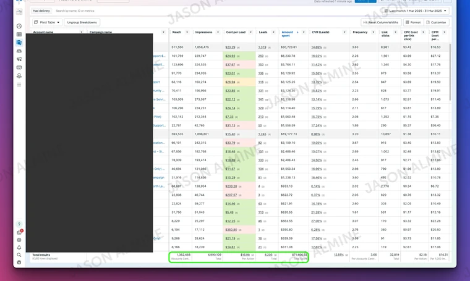This screenshot has width=470, height=281.
Task: Click the 32,819 total link clicks value
Action: click(x=394, y=254)
